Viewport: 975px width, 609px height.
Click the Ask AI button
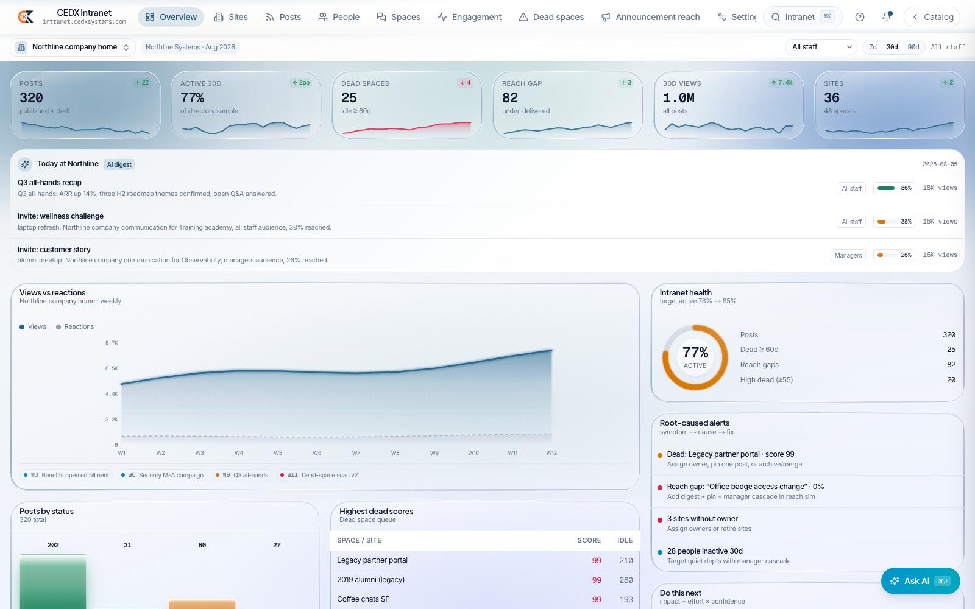click(920, 581)
